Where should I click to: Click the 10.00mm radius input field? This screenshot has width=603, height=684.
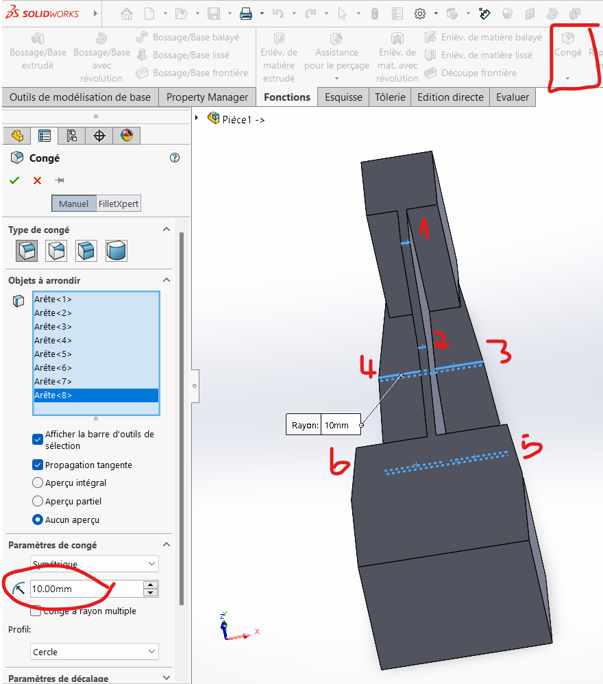[x=86, y=589]
